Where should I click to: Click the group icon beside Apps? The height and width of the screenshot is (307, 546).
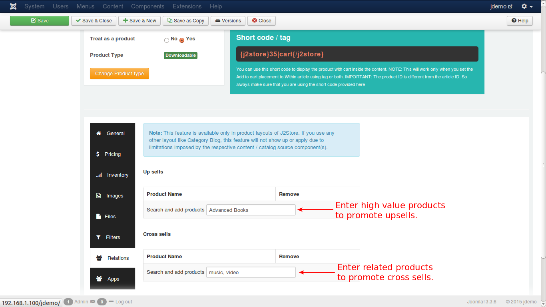click(x=99, y=279)
